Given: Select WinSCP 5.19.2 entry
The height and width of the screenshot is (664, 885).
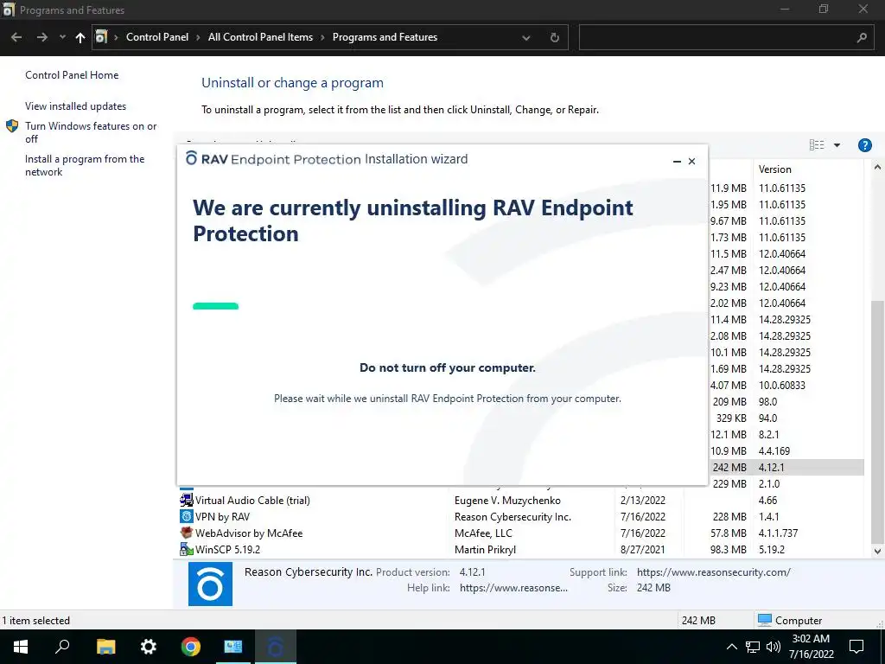Looking at the screenshot, I should (521, 549).
